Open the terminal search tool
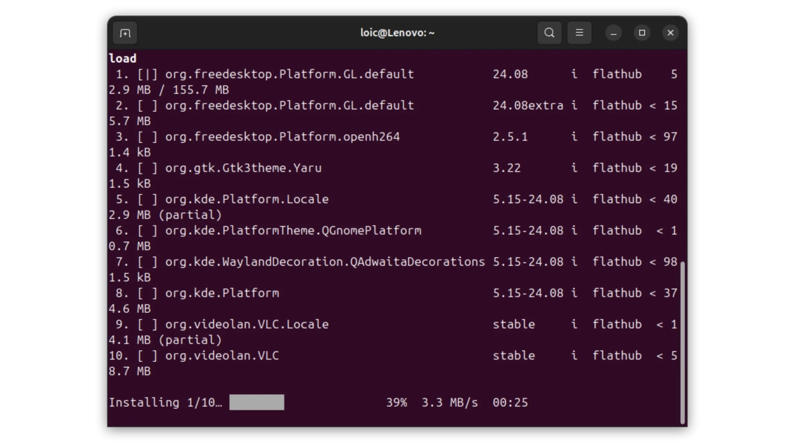795x447 pixels. [549, 33]
